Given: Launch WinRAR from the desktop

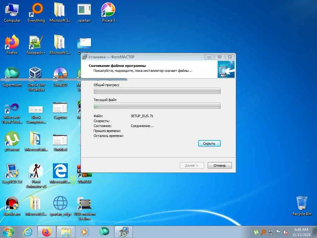Looking at the screenshot, I should 85,174.
